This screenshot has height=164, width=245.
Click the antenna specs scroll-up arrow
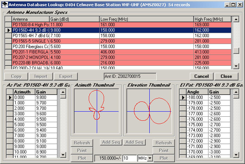(x=236, y=19)
